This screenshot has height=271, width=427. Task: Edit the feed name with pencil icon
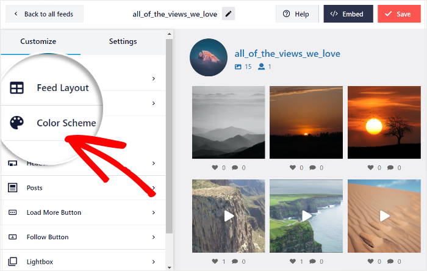pyautogui.click(x=228, y=13)
